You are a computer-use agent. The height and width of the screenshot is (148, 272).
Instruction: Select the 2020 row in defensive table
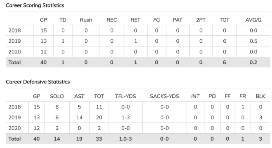tap(138, 128)
